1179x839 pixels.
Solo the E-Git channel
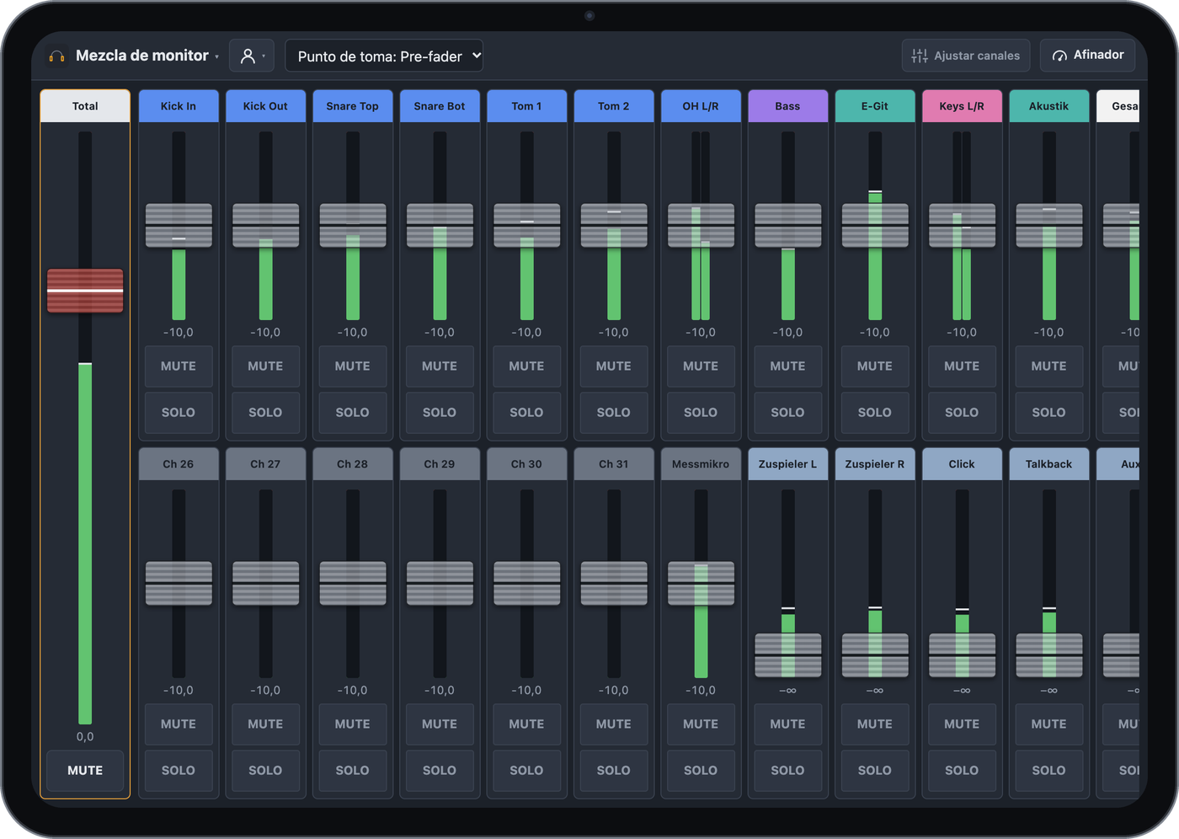[875, 413]
